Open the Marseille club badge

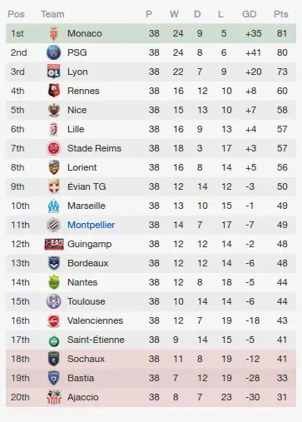click(54, 206)
